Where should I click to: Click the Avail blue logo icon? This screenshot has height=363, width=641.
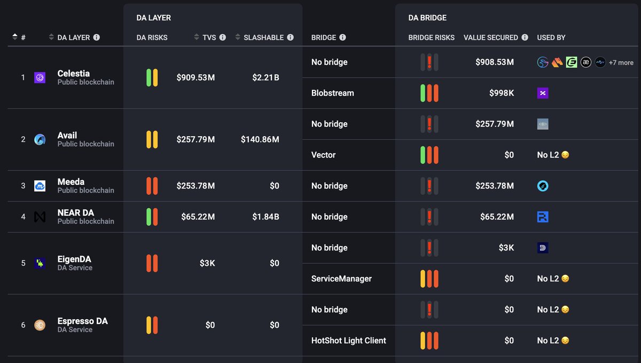coord(40,139)
